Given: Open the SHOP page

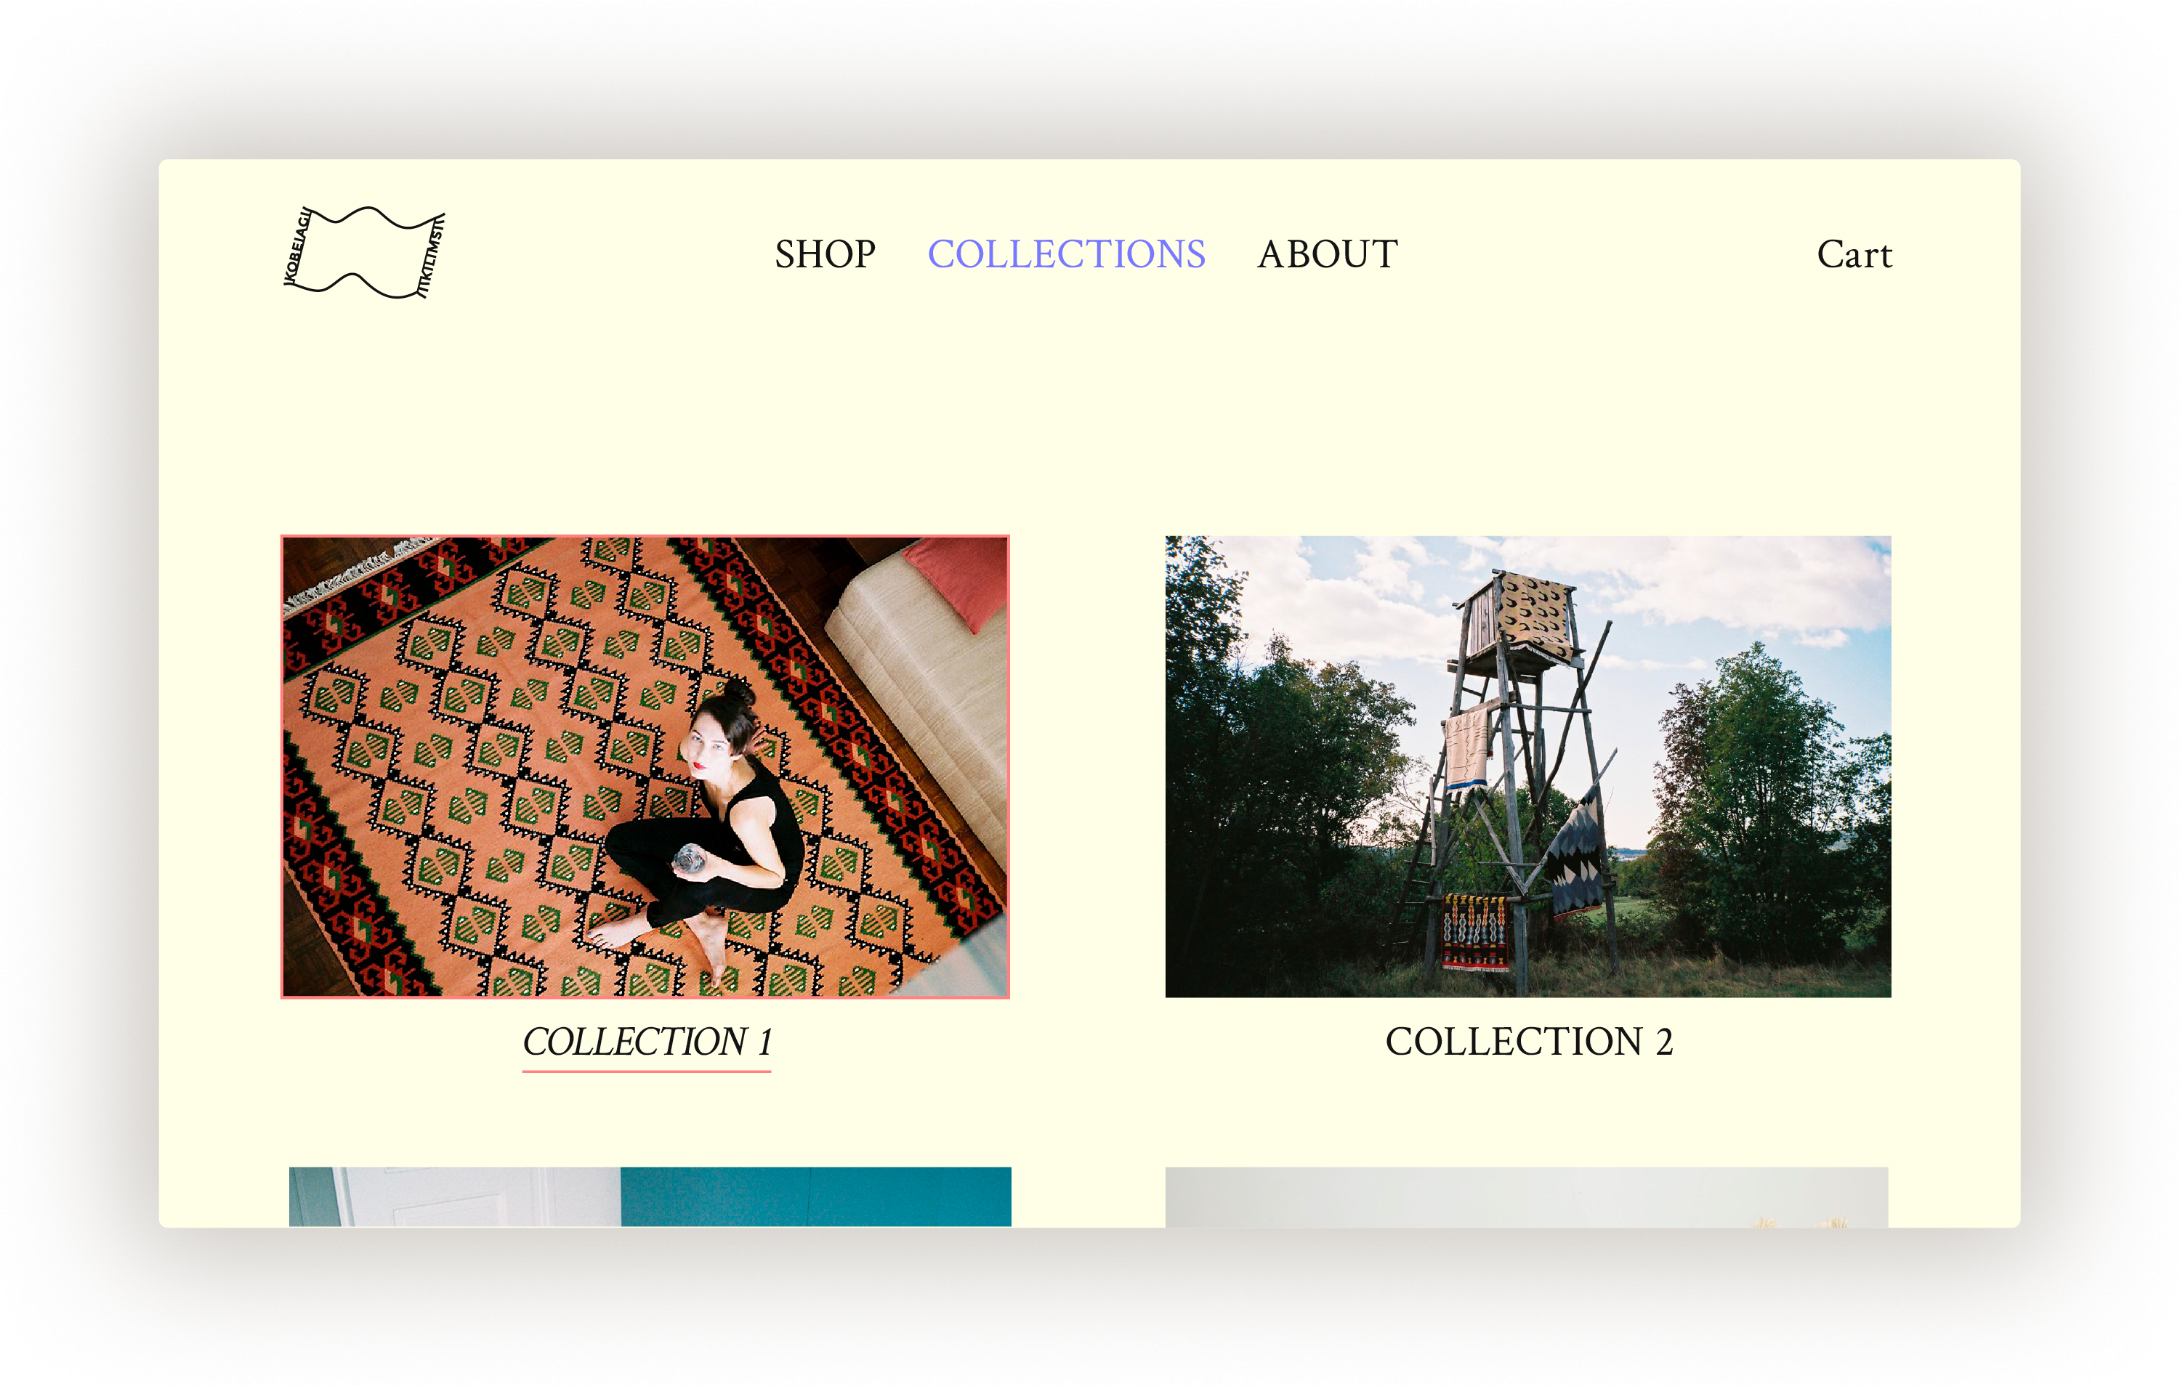Looking at the screenshot, I should pyautogui.click(x=825, y=254).
